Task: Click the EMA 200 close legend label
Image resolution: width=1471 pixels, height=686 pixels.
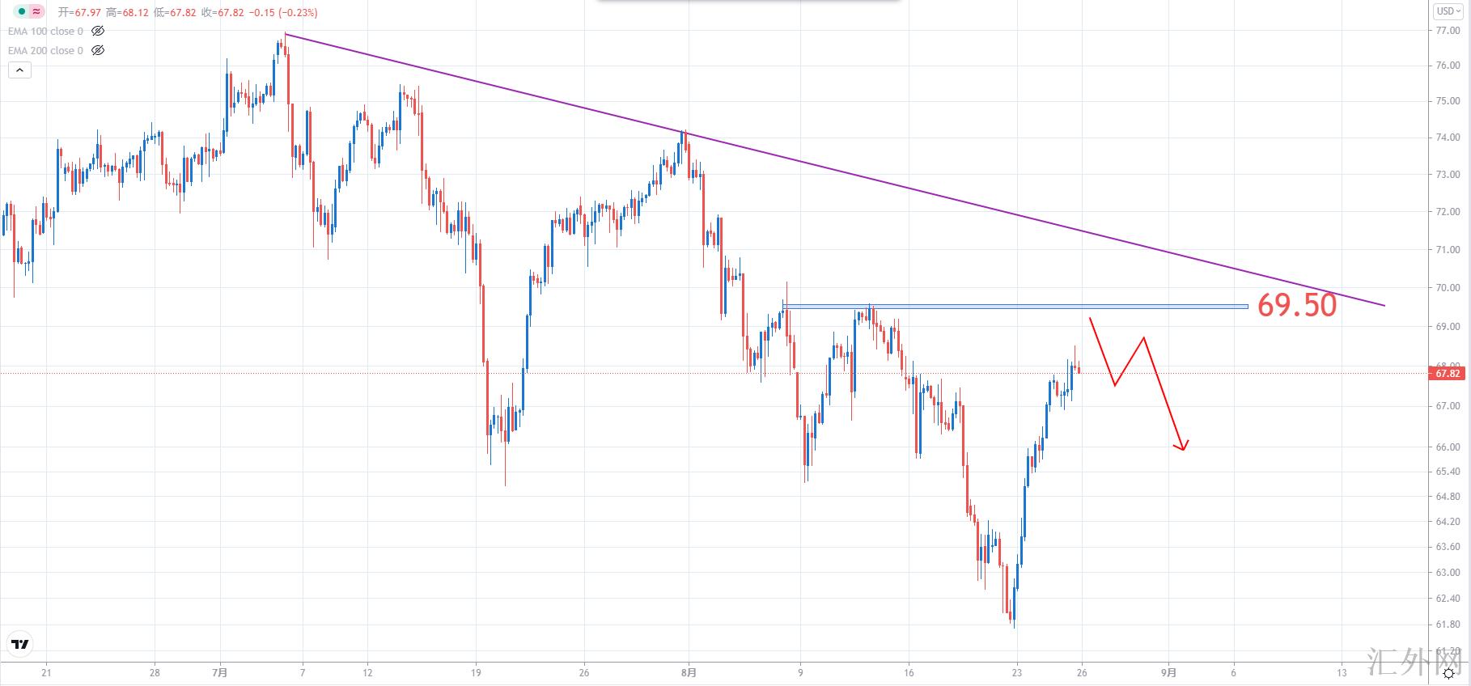Action: (x=45, y=50)
